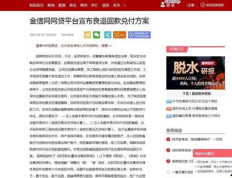Open the 脱水研报 banner image
232x178 pixels.
click(x=196, y=73)
